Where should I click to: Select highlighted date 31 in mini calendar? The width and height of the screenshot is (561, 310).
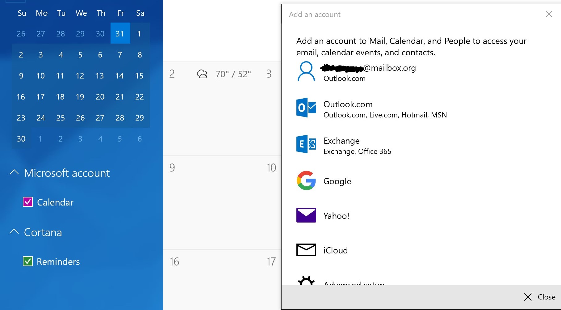point(120,33)
